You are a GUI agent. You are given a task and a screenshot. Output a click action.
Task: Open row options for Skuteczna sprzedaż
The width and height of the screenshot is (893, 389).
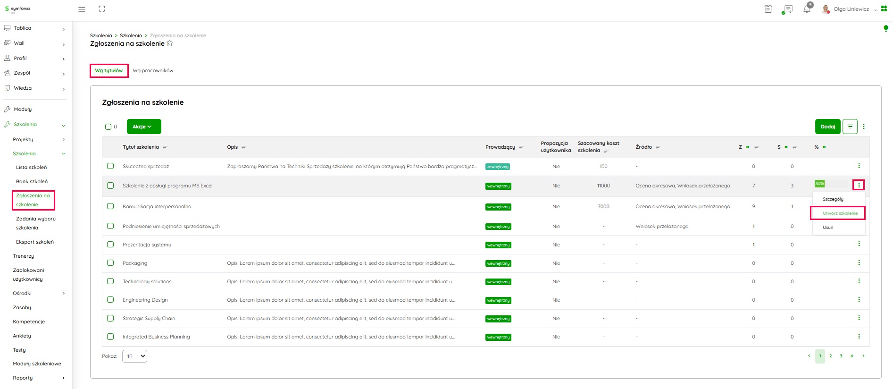point(859,166)
